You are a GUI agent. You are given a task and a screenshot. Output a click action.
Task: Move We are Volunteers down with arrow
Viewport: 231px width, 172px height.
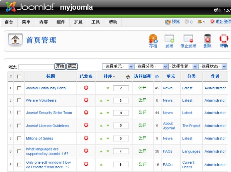click(x=108, y=101)
